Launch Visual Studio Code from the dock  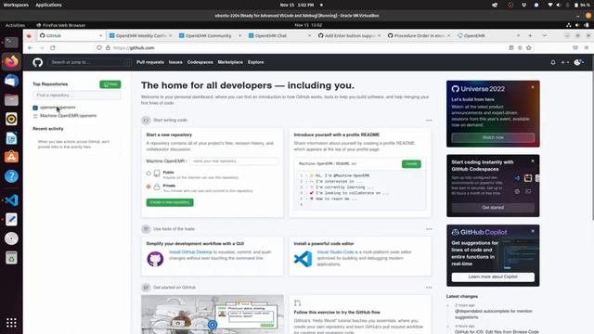pos(11,200)
